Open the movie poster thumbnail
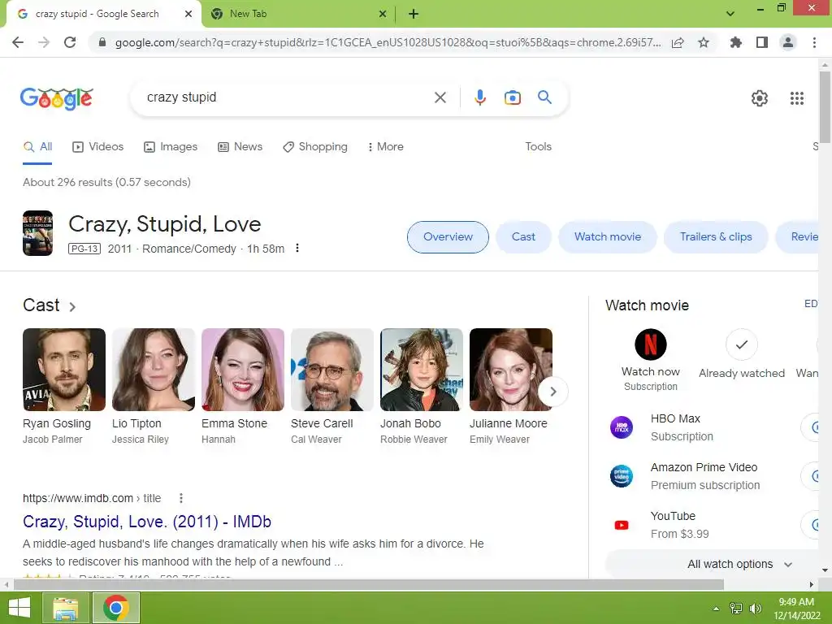The image size is (832, 624). tap(37, 233)
